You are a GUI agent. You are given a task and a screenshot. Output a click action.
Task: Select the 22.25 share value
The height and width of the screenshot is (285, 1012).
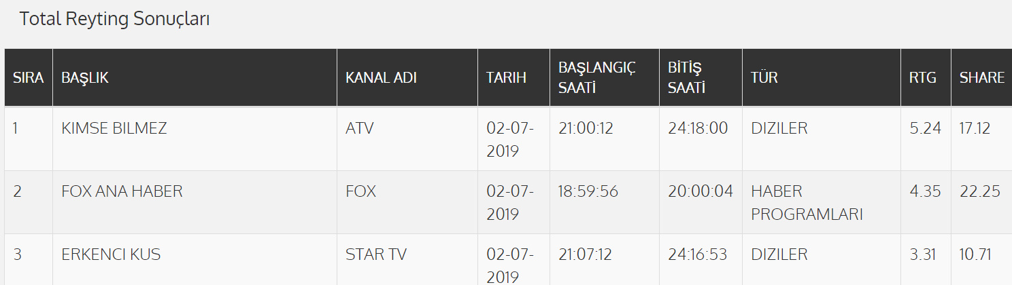[980, 191]
